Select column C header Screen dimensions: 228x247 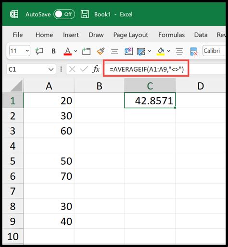click(x=150, y=86)
